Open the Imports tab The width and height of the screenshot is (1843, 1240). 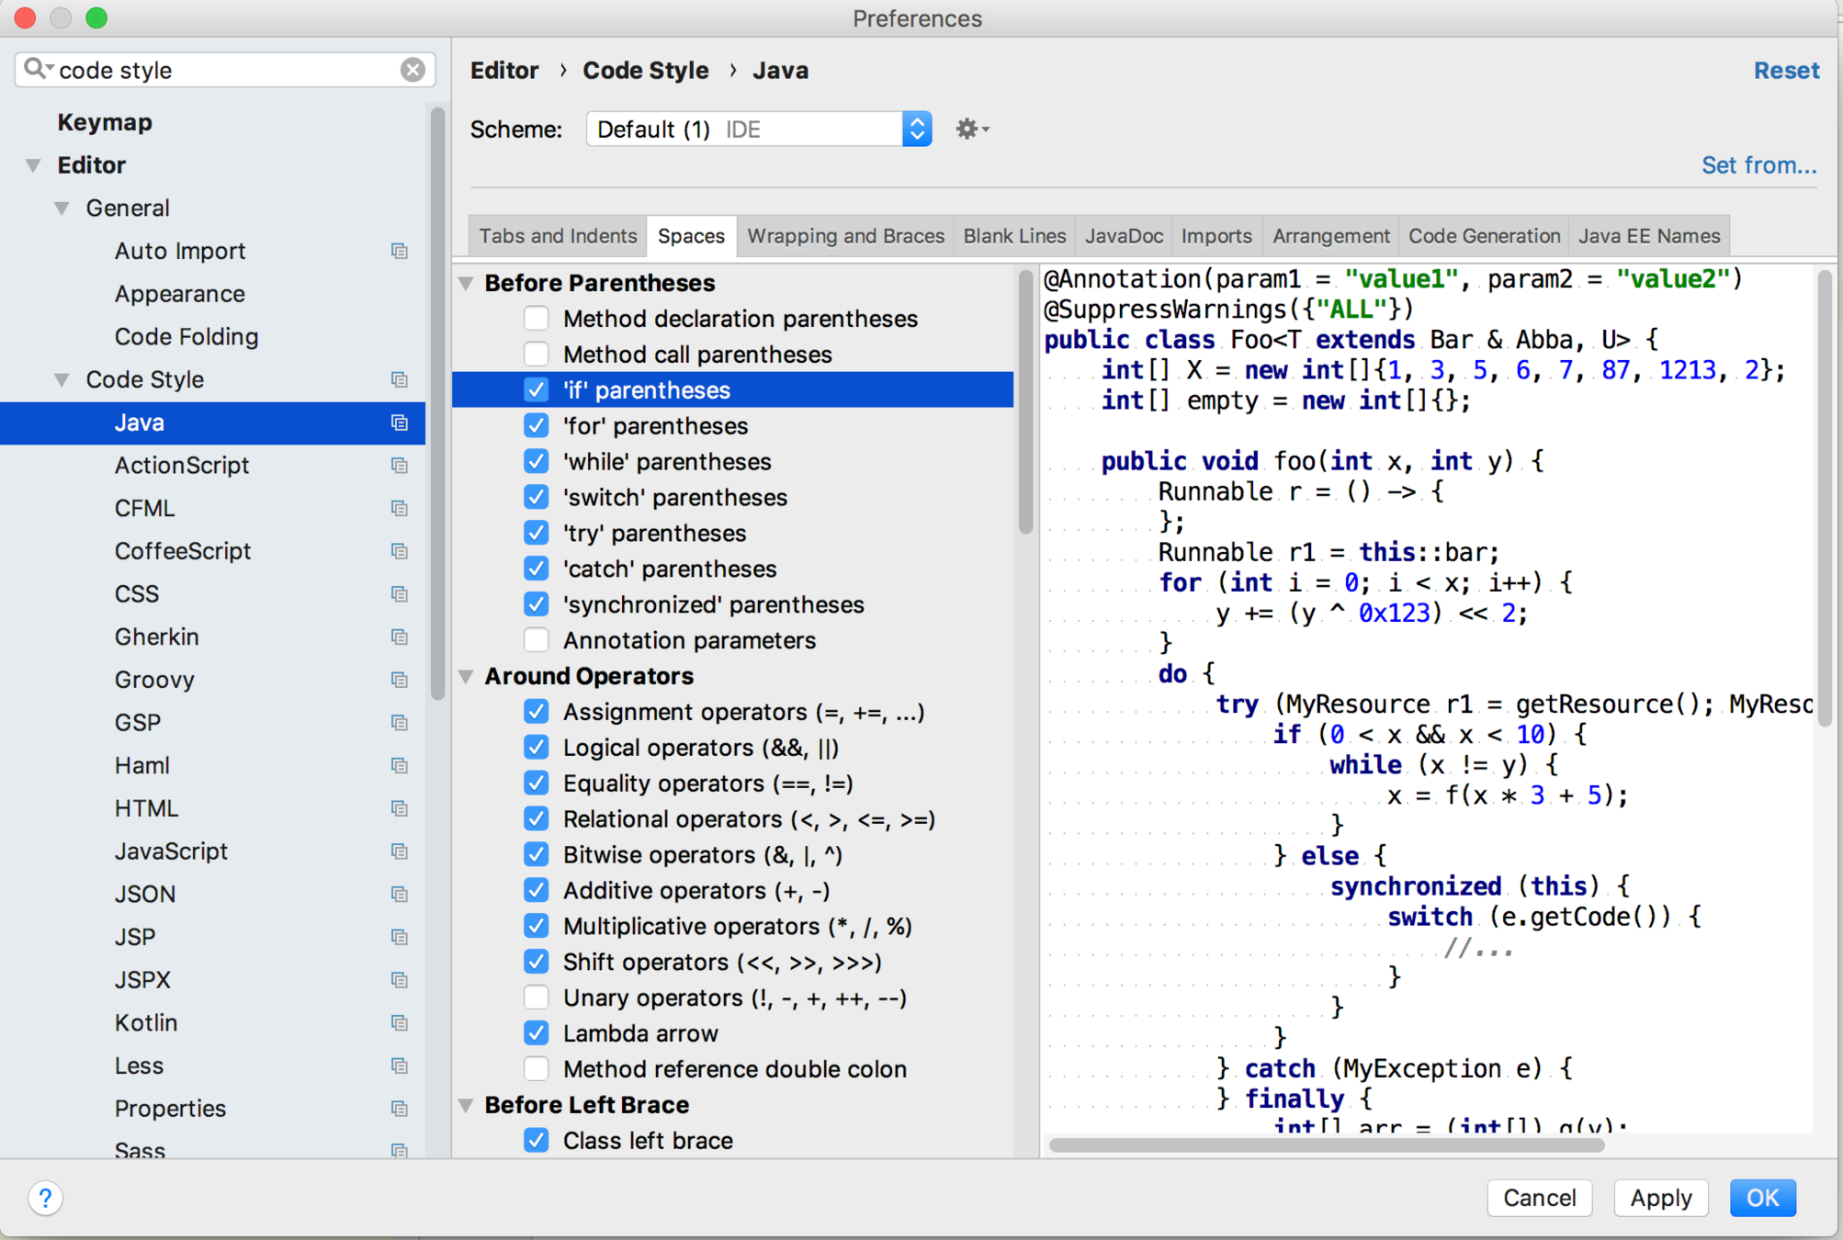coord(1215,236)
